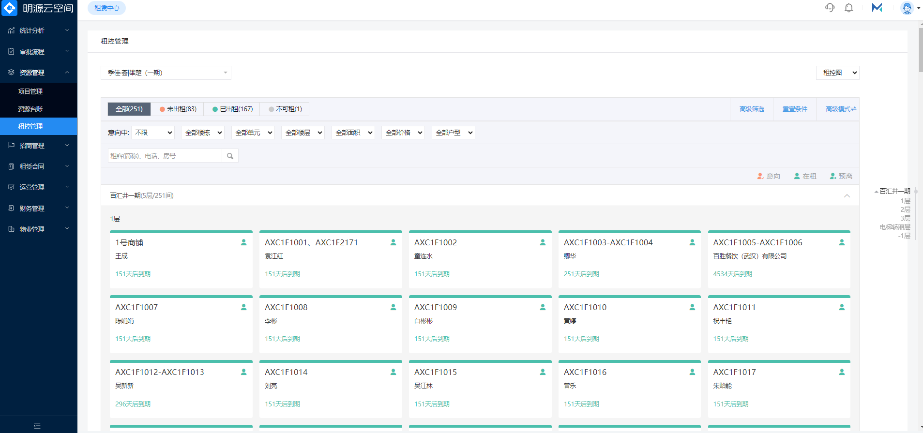Open the customer service headset icon
The image size is (923, 433).
coord(830,8)
